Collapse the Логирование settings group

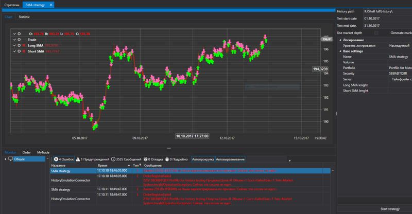click(340, 40)
